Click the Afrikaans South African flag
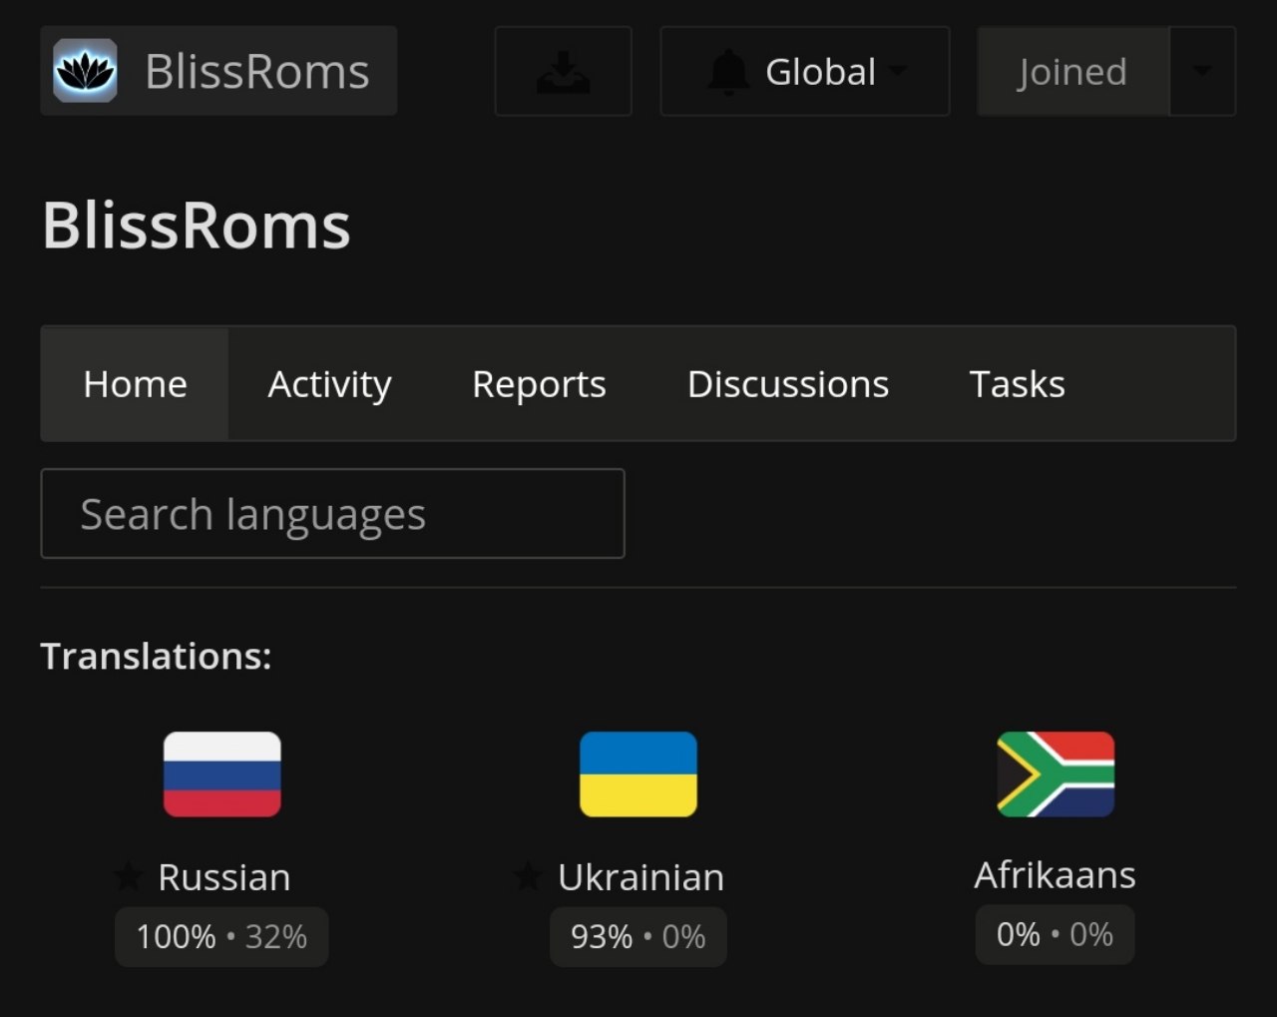Viewport: 1277px width, 1017px height. [1056, 774]
